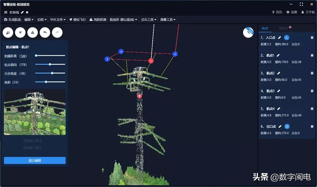
Task: Select the 1、入口点 list row
Action: pos(287,41)
